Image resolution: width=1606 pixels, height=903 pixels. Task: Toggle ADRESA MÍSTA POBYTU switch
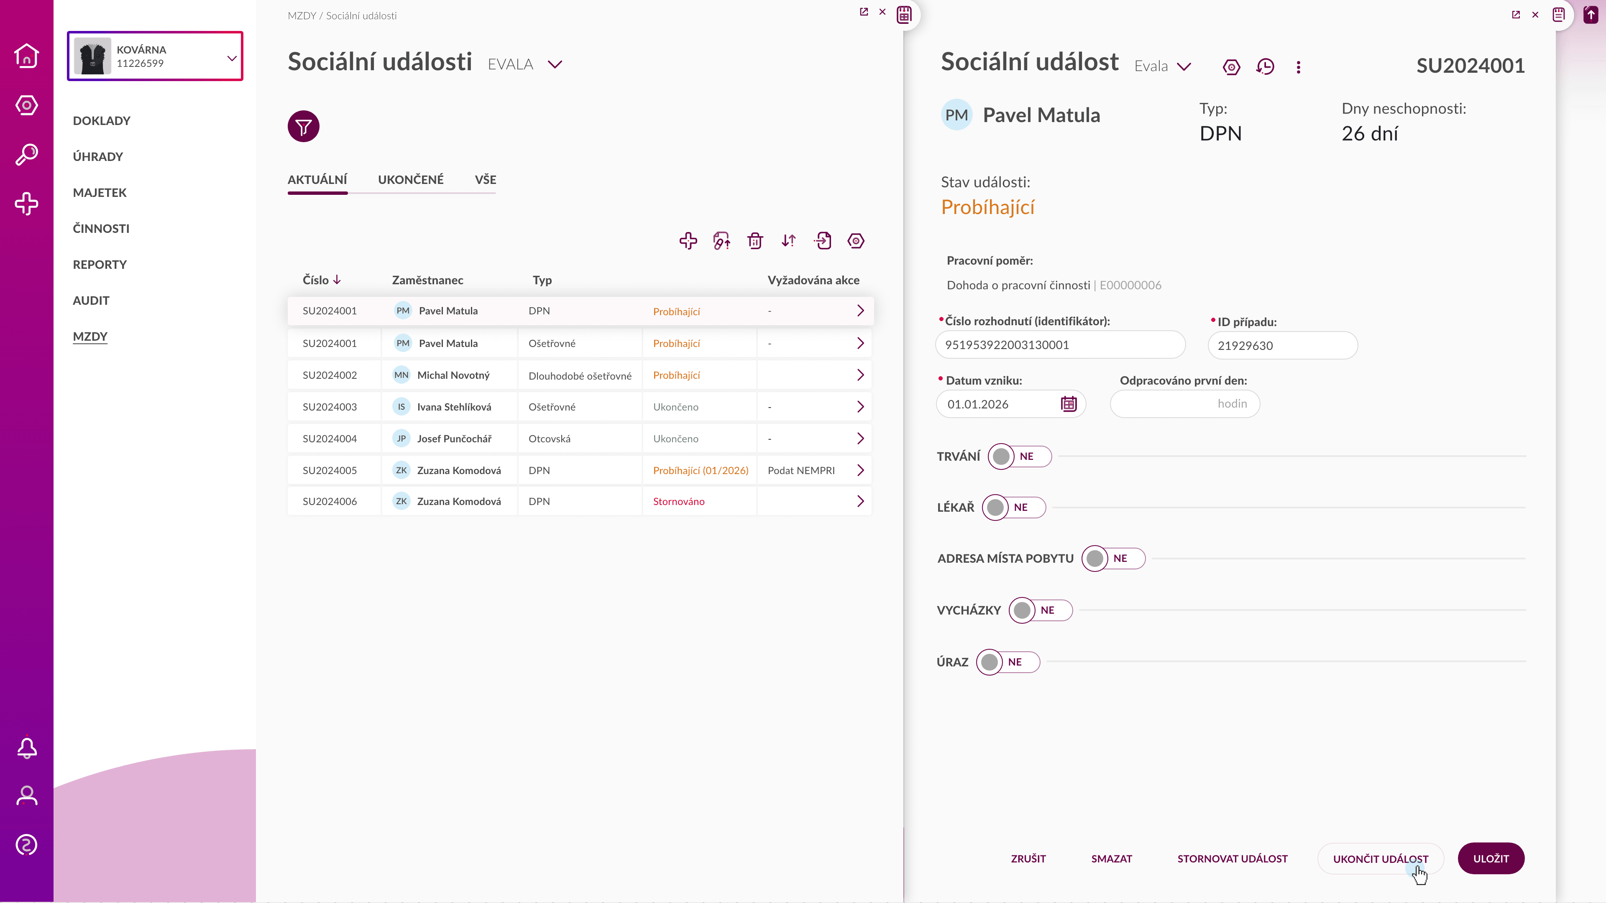coord(1113,559)
